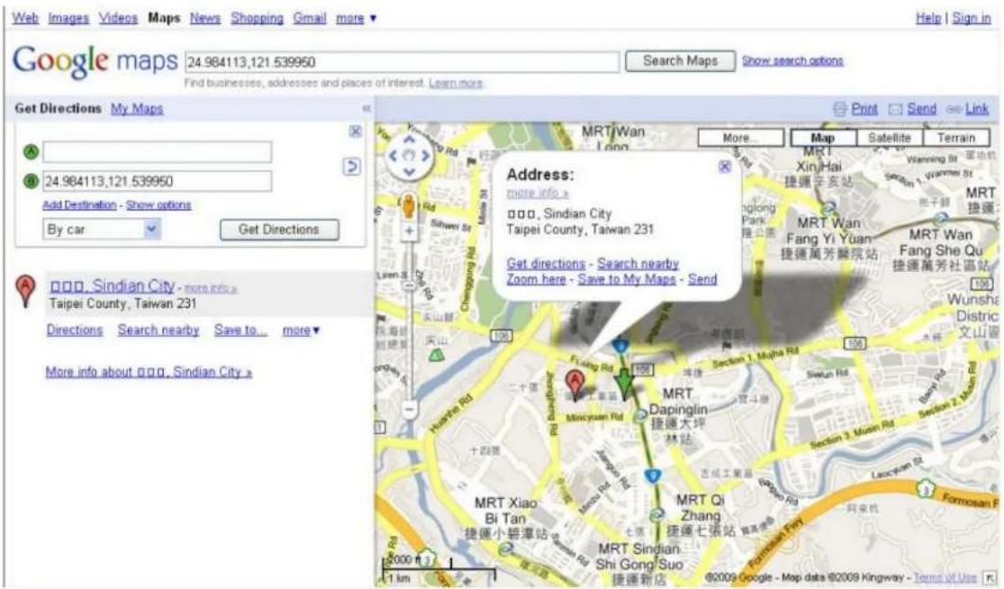Click the Sindian City result title
This screenshot has height=589, width=1004.
coord(112,285)
